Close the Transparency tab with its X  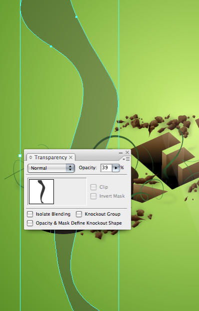coord(71,157)
